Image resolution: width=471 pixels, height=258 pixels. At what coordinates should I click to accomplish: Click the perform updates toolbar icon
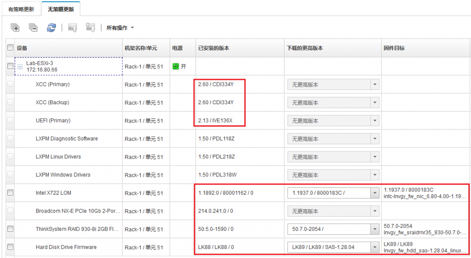point(72,28)
